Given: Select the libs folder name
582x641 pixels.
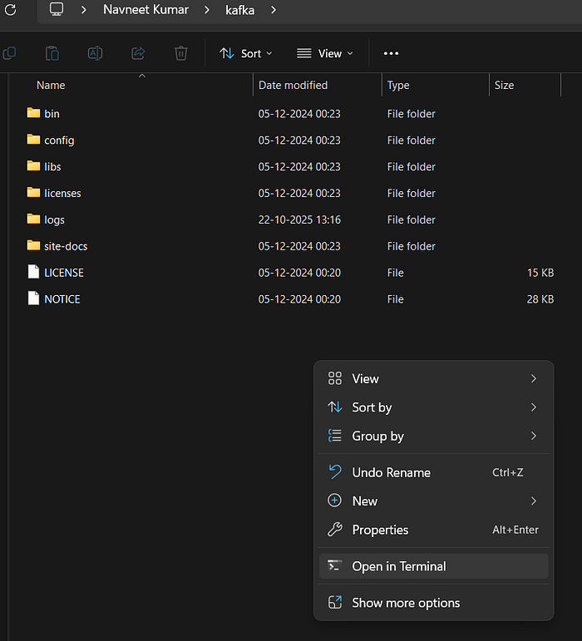Looking at the screenshot, I should coord(52,167).
